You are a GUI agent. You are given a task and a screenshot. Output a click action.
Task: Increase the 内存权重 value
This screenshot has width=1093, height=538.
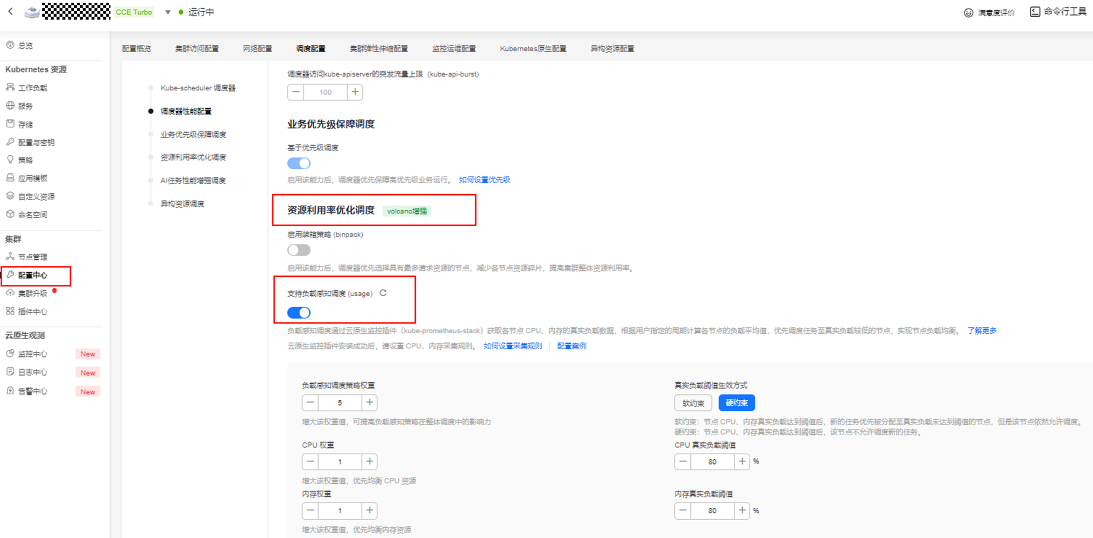370,511
